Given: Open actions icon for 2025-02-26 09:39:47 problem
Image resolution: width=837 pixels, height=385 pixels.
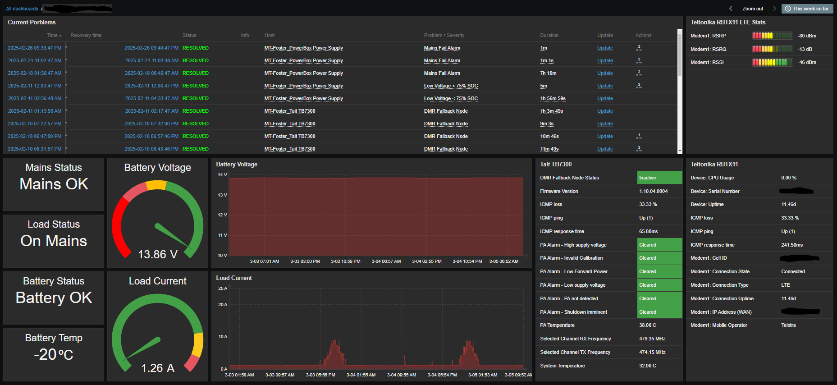Looking at the screenshot, I should point(639,48).
